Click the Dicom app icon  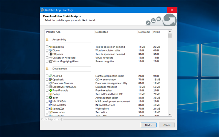(51, 50)
